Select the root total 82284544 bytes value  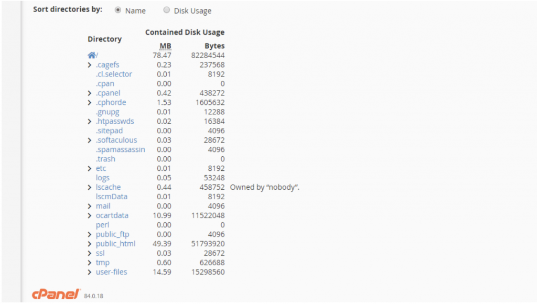click(x=208, y=55)
